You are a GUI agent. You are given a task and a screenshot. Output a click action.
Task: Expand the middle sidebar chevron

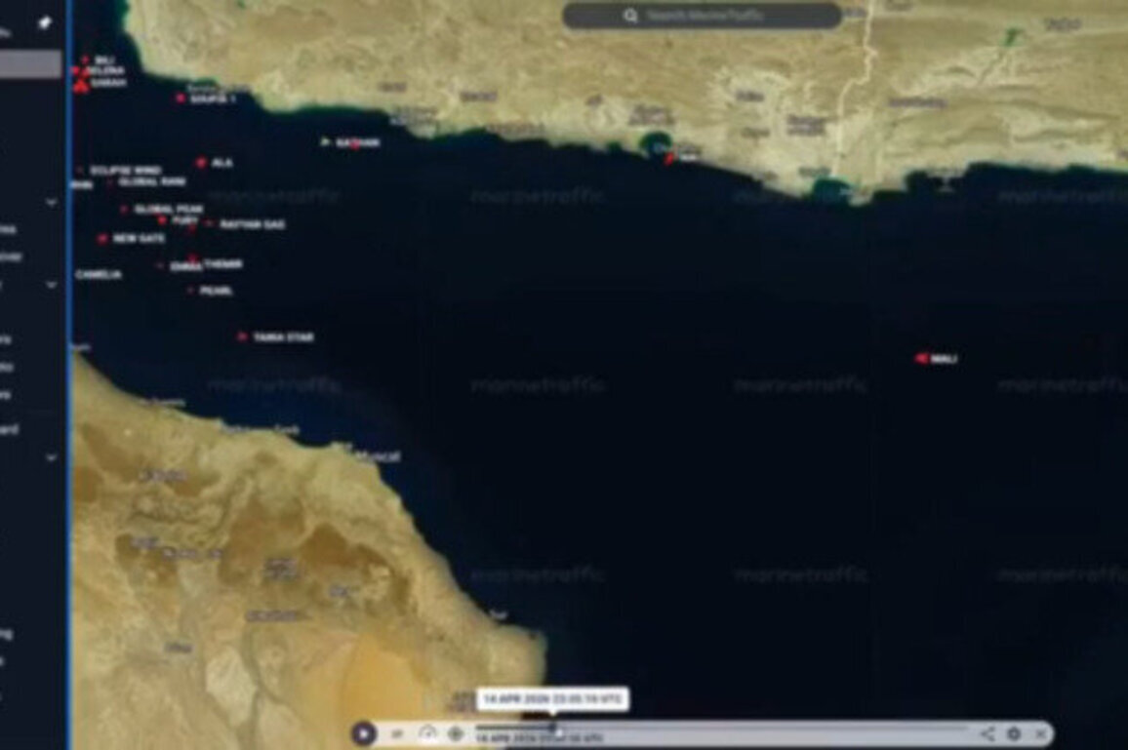51,285
